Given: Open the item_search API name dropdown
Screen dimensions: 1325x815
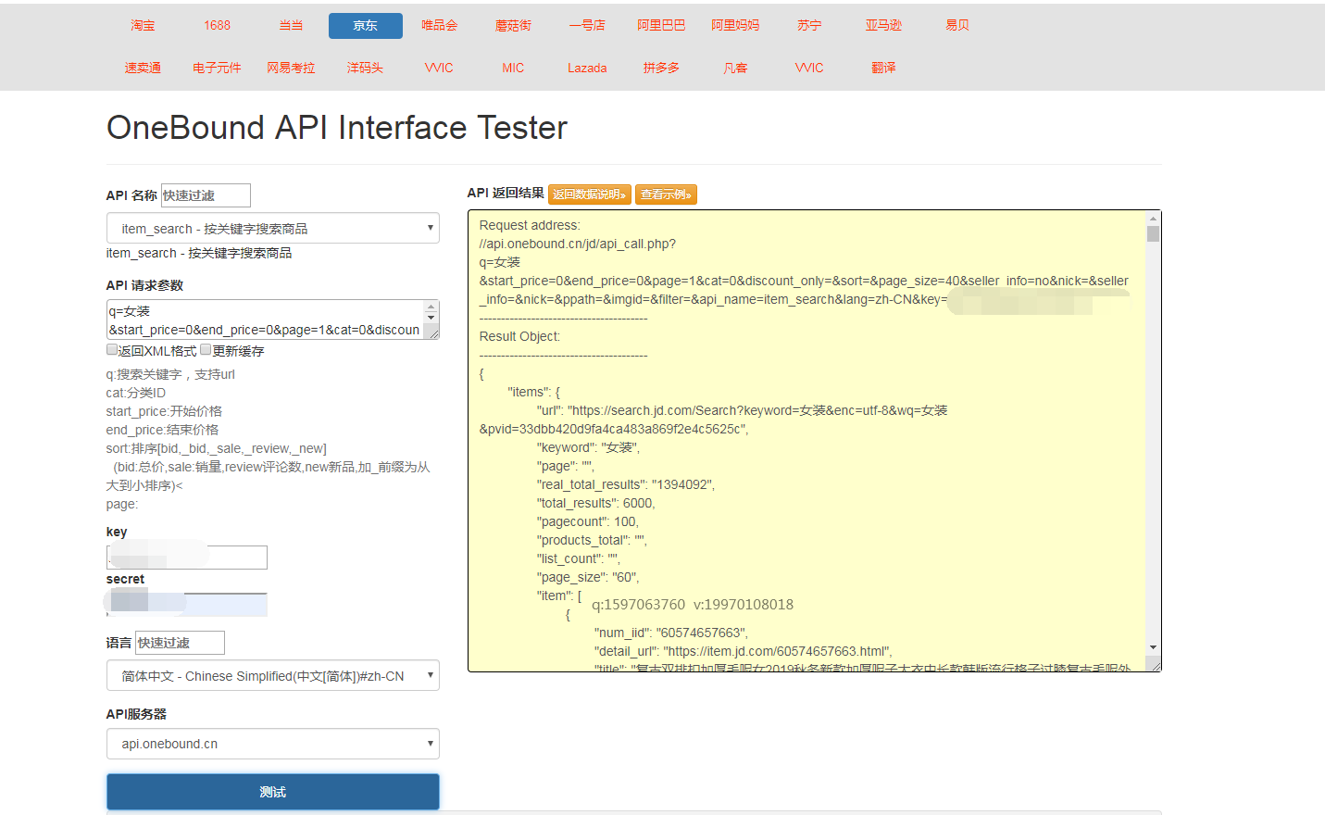Looking at the screenshot, I should (x=273, y=228).
